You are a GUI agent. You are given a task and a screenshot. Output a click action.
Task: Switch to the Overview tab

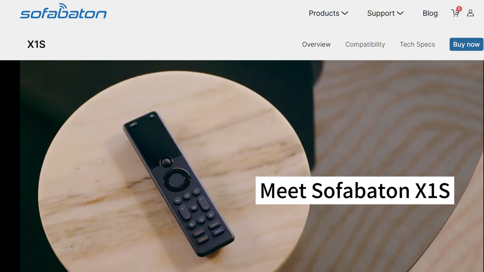[x=316, y=44]
